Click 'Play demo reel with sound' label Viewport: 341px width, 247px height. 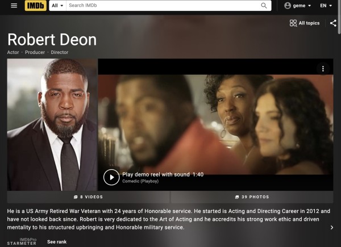pyautogui.click(x=156, y=174)
